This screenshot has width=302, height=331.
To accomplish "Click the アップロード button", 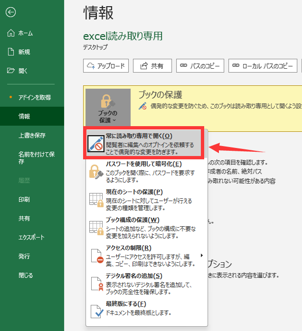I will tap(106, 66).
